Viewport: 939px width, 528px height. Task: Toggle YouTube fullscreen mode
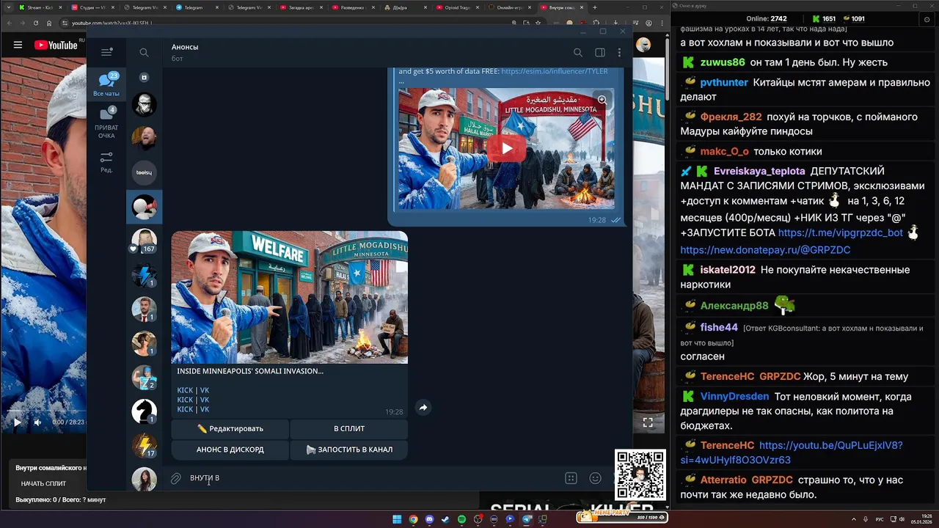[x=648, y=422]
